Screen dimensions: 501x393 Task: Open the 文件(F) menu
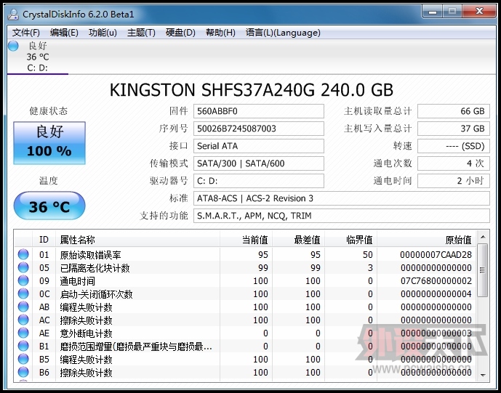click(x=26, y=33)
